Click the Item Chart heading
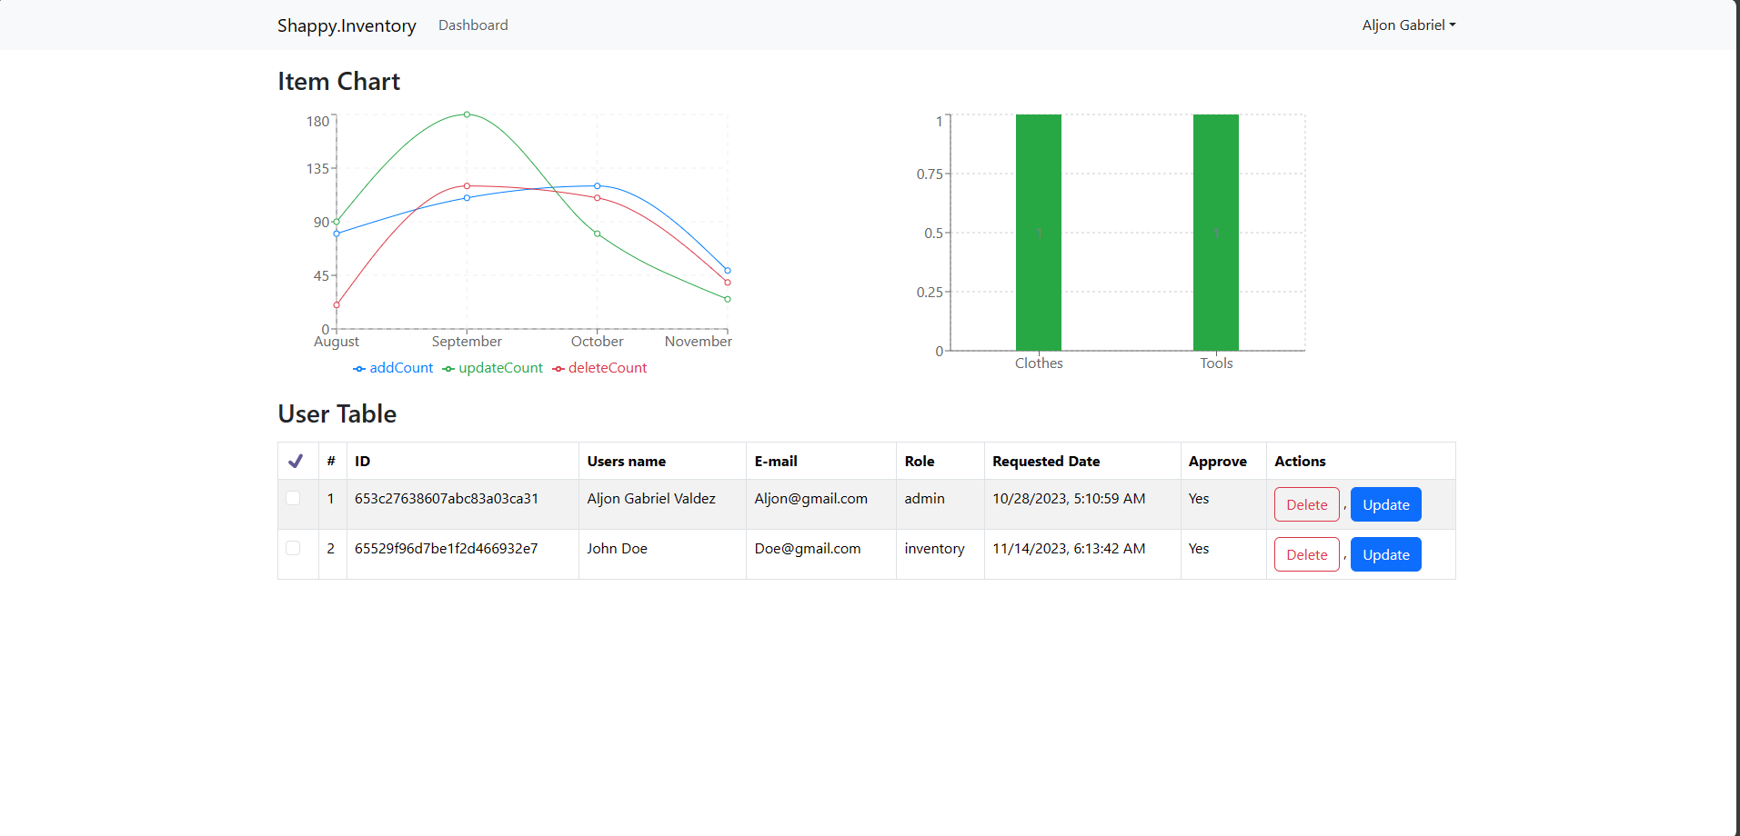 [338, 81]
